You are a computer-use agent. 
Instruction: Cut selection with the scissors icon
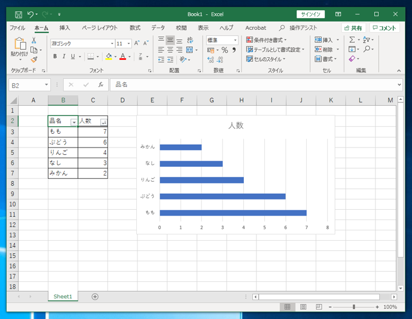tap(34, 41)
